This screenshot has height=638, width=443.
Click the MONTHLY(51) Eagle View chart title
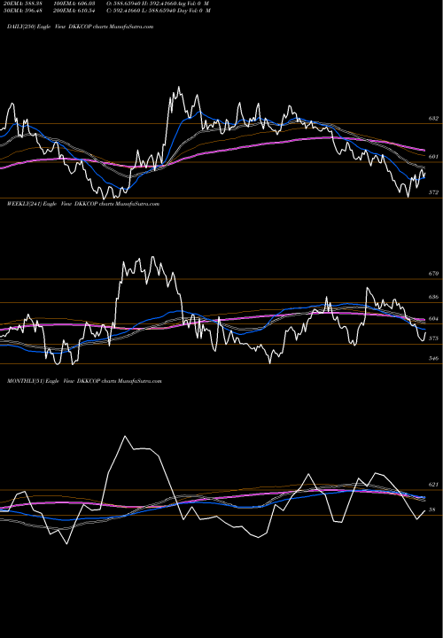(84, 381)
